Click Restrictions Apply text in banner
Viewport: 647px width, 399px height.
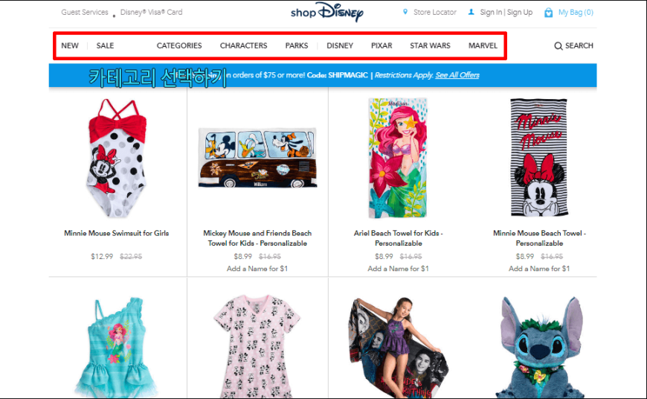click(x=404, y=74)
